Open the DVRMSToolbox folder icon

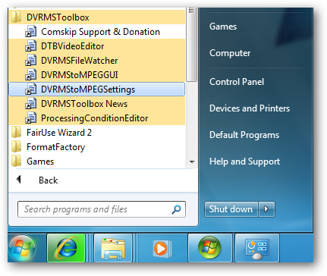(17, 17)
